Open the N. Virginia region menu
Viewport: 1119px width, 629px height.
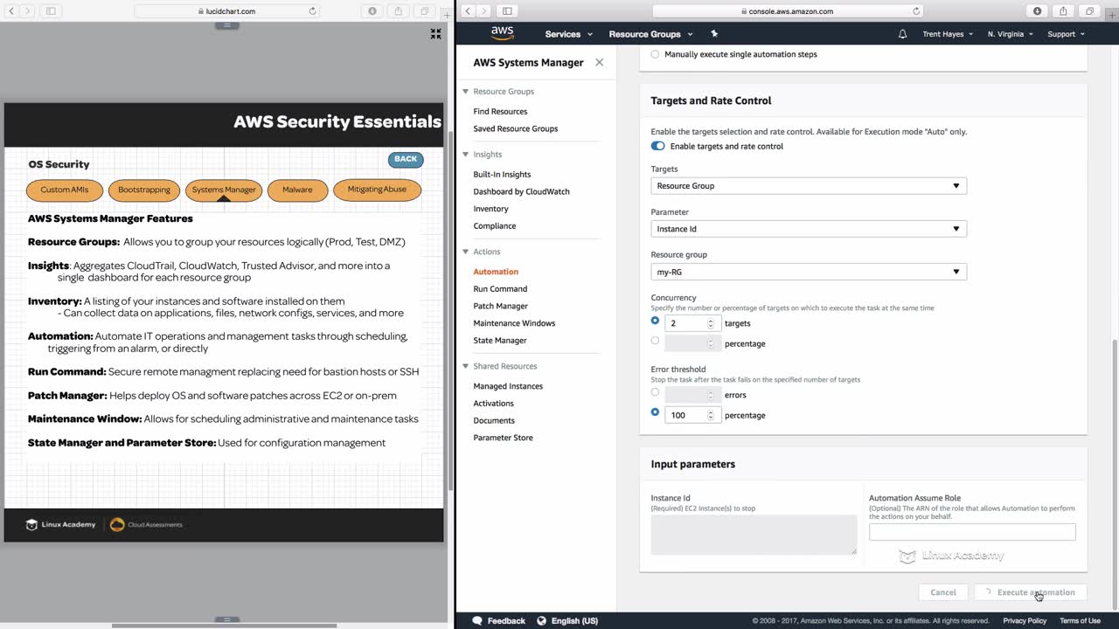click(x=1010, y=34)
